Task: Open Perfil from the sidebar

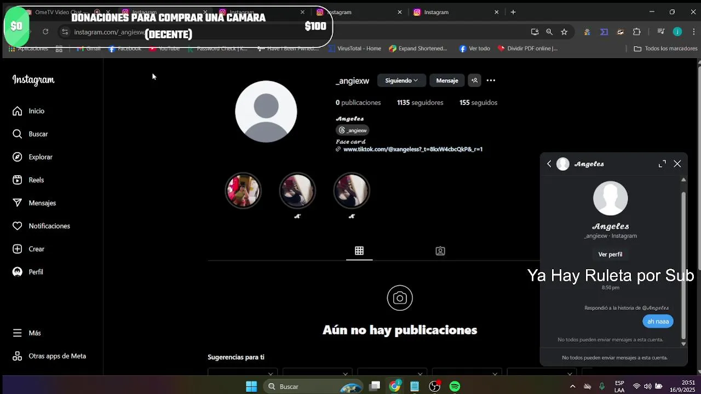Action: [x=28, y=272]
